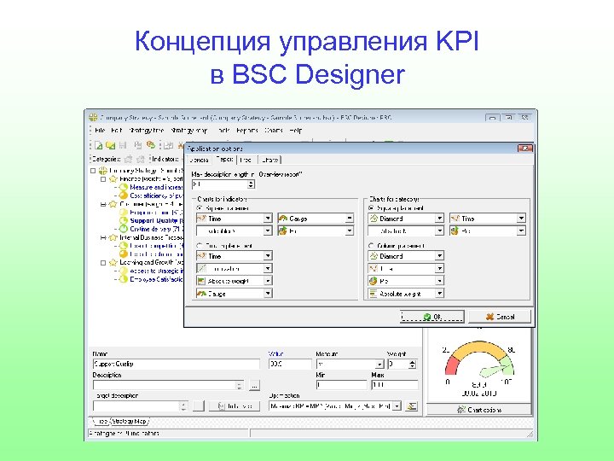This screenshot has width=614, height=461.
Task: Click the second grey star beside Categories
Action: coord(141,159)
